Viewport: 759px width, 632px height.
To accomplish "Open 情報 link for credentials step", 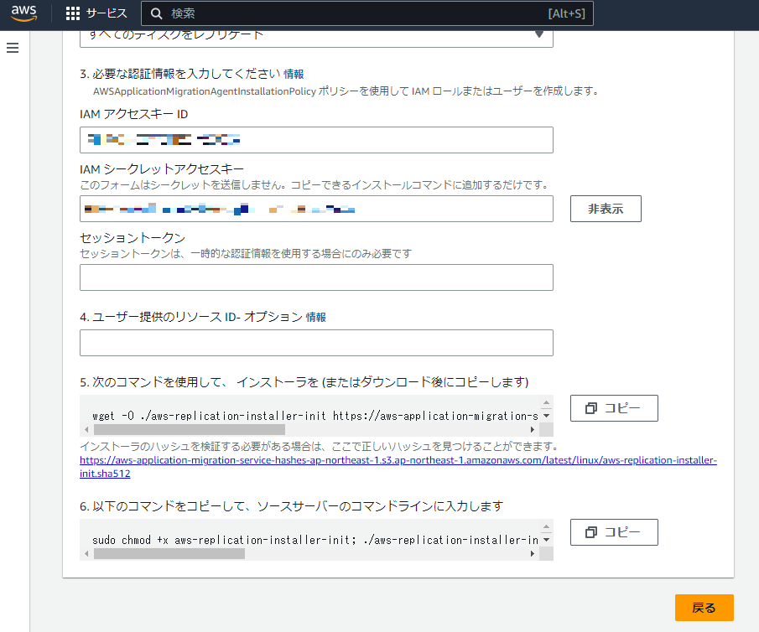I will click(x=294, y=74).
